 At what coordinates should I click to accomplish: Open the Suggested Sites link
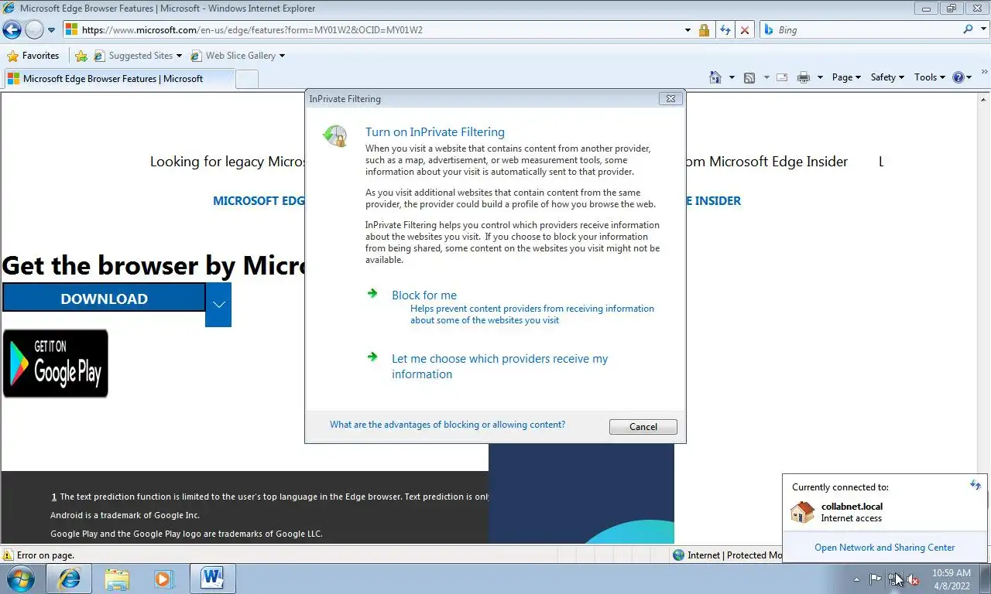tap(138, 56)
